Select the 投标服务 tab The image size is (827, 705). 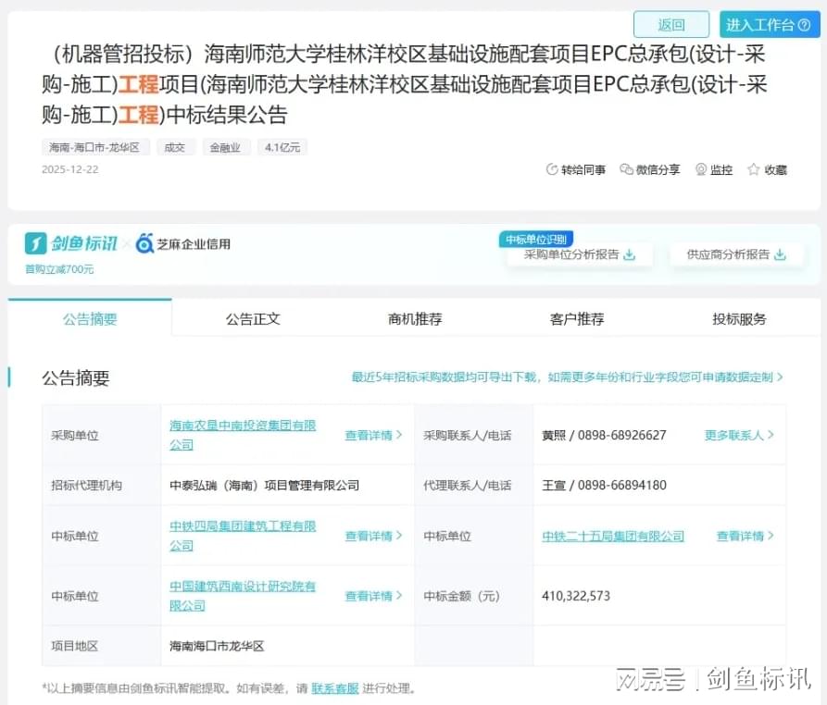(739, 319)
